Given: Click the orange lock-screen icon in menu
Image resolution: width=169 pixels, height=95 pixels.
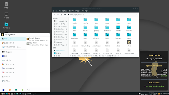Looking at the screenshot, I should 10,90.
